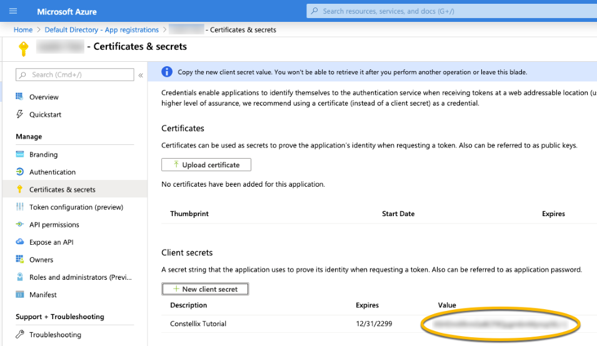This screenshot has height=346, width=597.
Task: Click the Expose an API cloud icon
Action: [20, 242]
